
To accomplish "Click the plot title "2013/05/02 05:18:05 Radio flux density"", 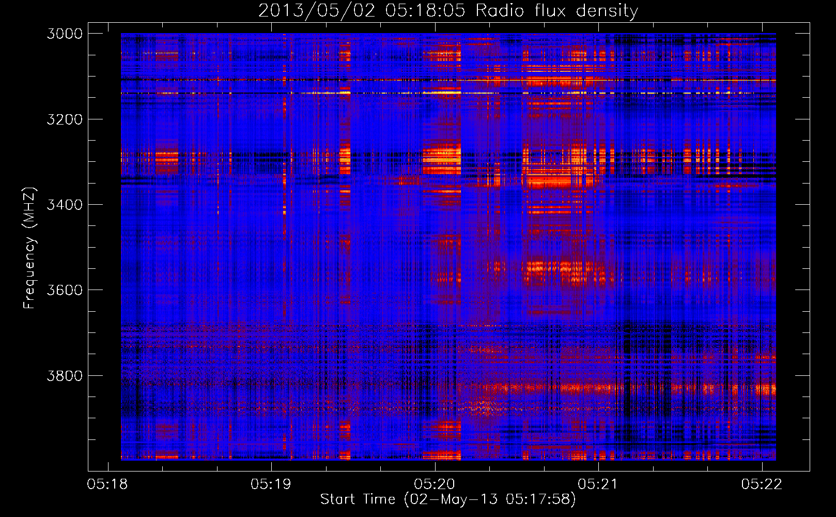I will tap(448, 10).
